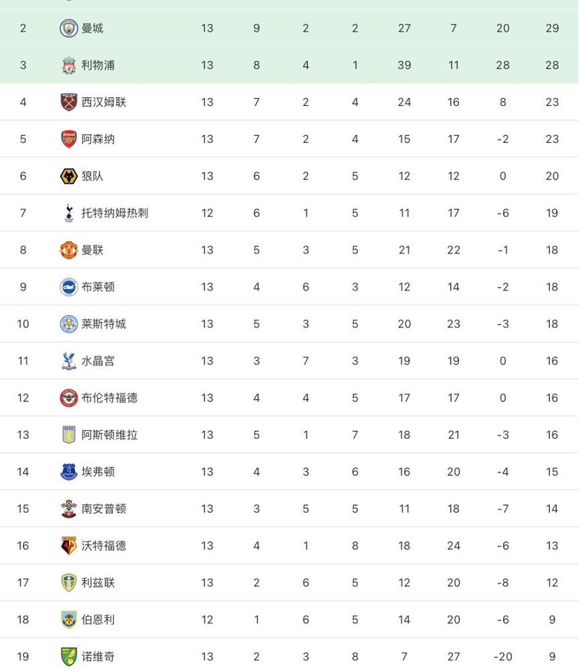Click the Brentford bee crest icon
This screenshot has height=671, width=579.
pyautogui.click(x=68, y=398)
